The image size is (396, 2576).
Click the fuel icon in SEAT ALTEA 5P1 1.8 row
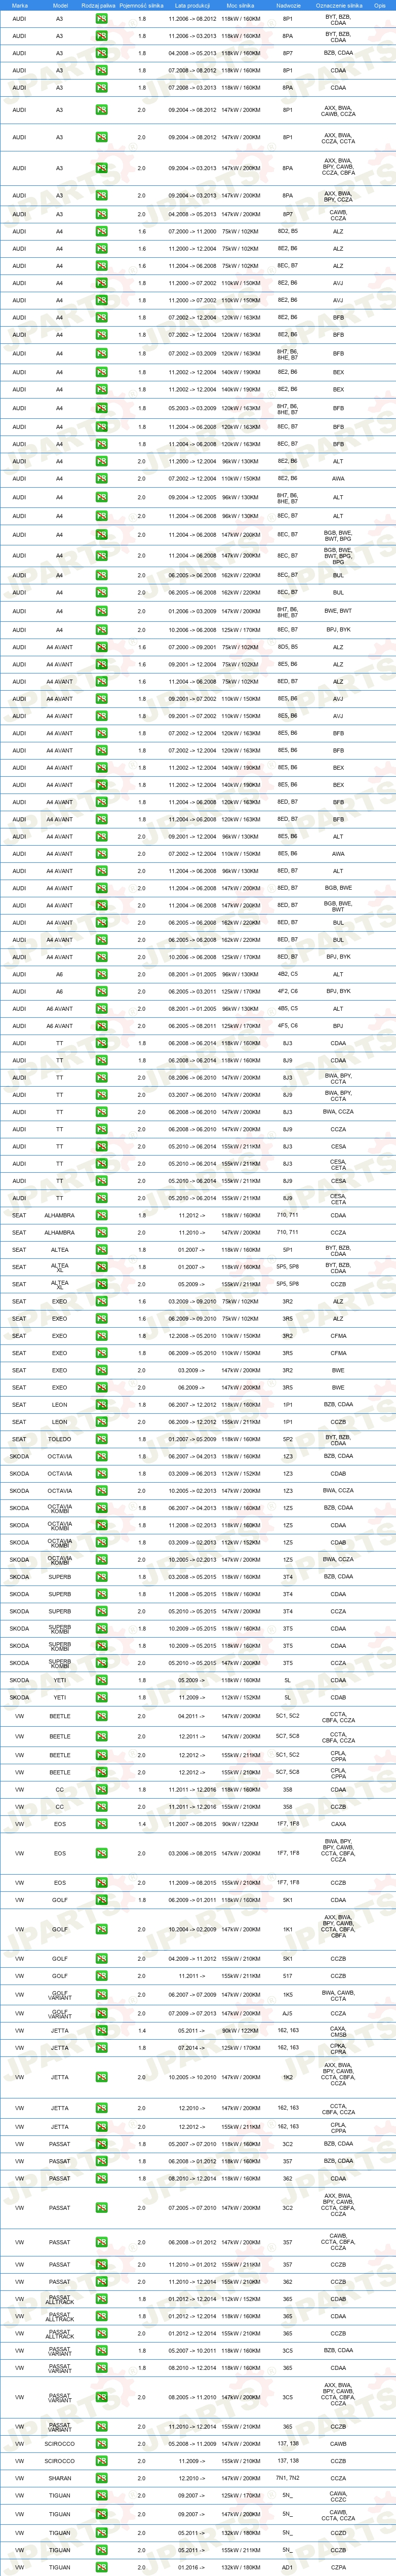point(101,1249)
